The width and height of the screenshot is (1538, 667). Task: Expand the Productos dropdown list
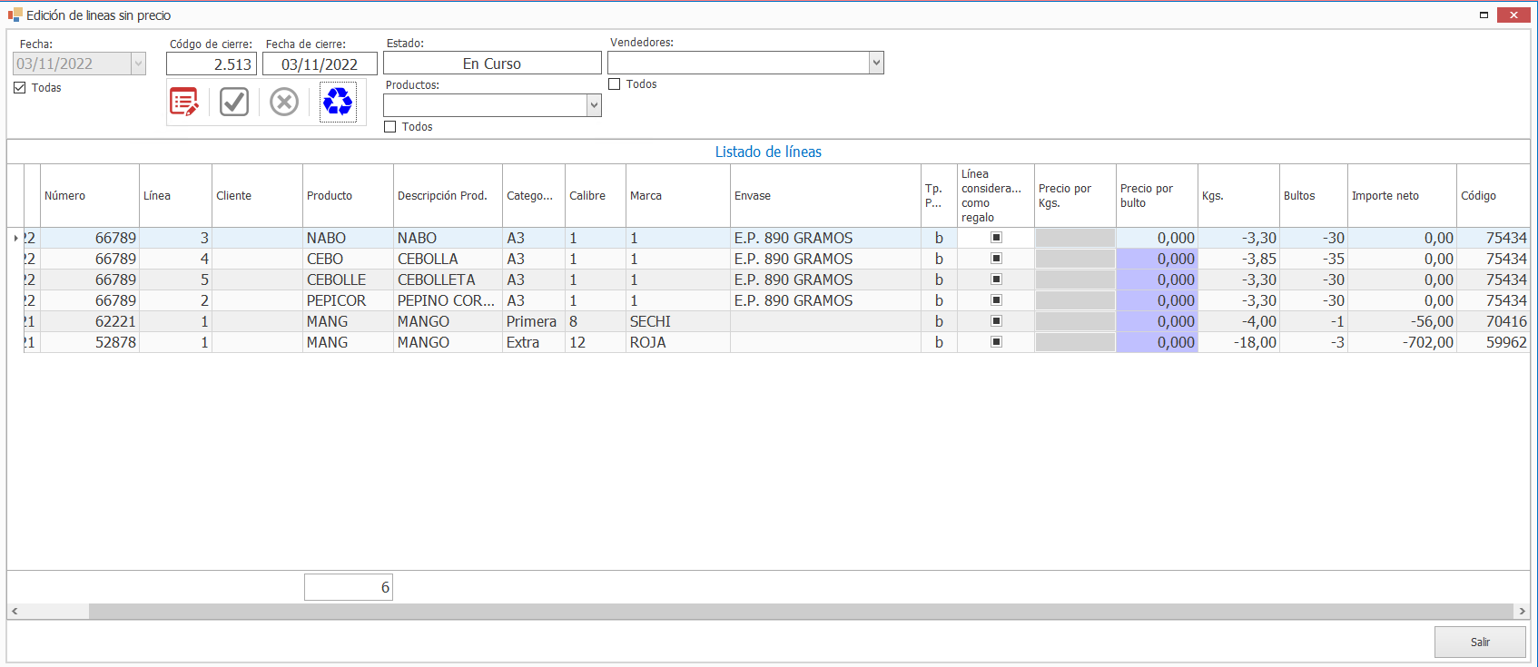[x=594, y=105]
